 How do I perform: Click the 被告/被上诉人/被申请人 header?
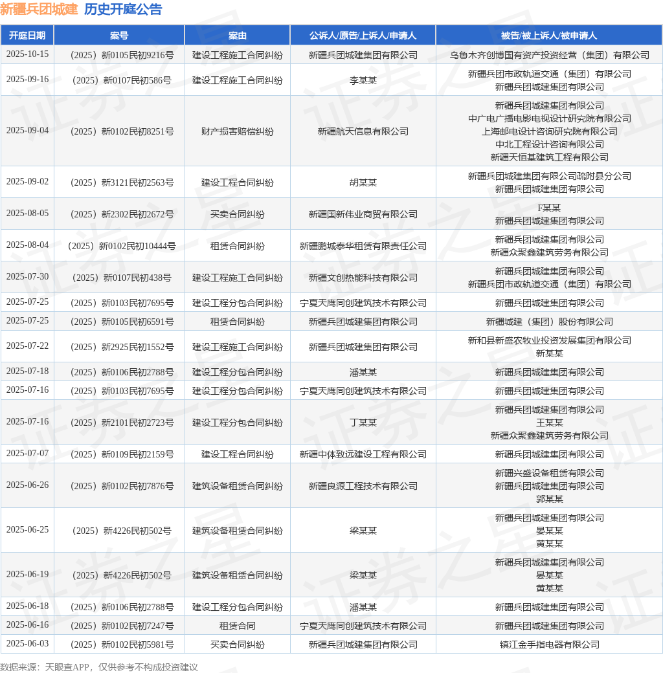(x=549, y=35)
